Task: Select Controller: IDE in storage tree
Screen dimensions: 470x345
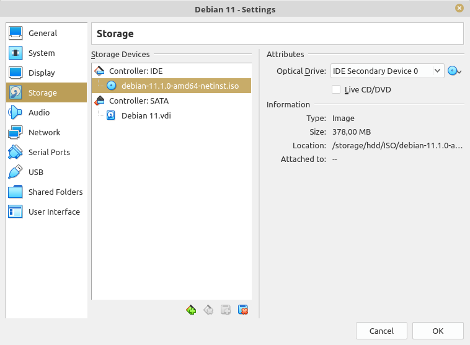Action: [x=172, y=71]
